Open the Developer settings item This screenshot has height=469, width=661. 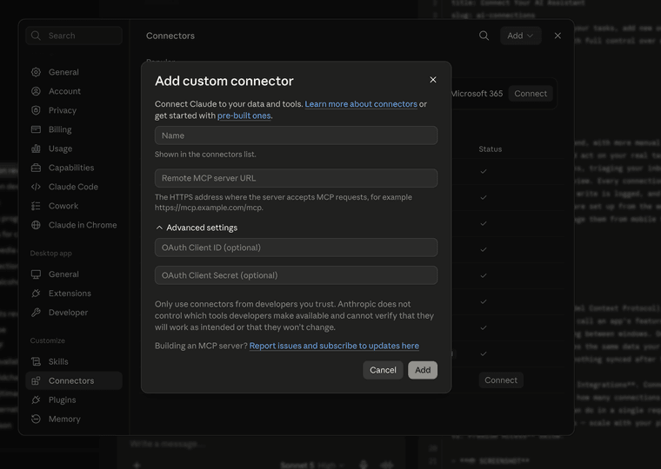point(74,313)
